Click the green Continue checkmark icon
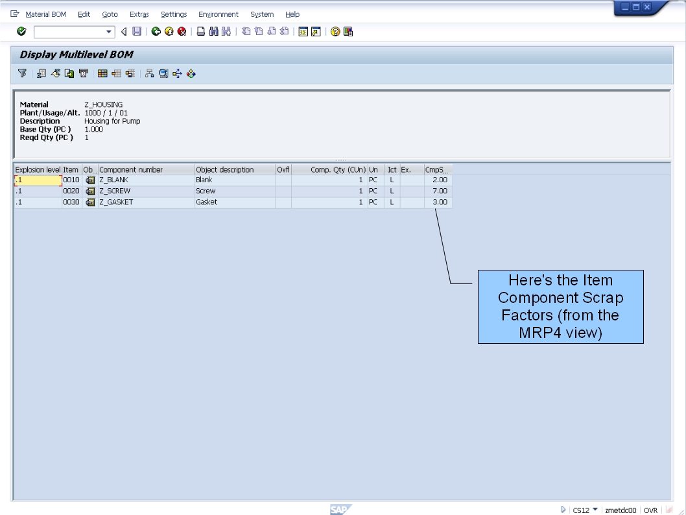686x515 pixels. coord(21,30)
